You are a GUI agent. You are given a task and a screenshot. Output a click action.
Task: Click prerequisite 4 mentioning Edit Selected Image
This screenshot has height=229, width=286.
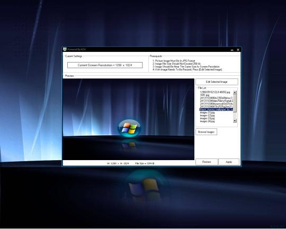[x=187, y=69]
